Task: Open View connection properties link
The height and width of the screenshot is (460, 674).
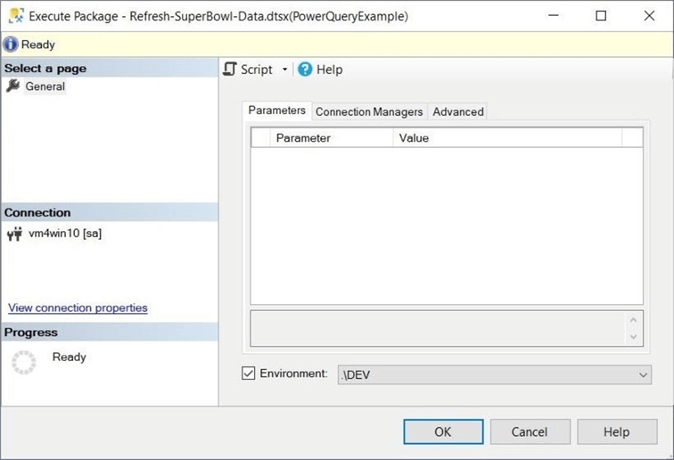Action: (78, 308)
